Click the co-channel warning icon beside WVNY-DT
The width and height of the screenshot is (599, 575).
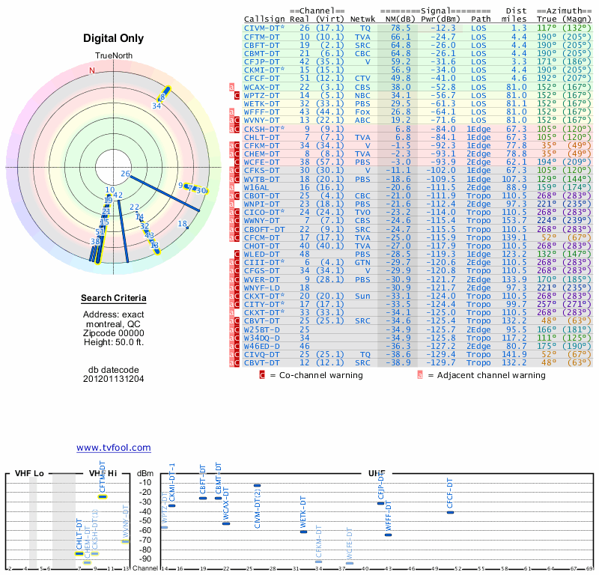point(237,120)
